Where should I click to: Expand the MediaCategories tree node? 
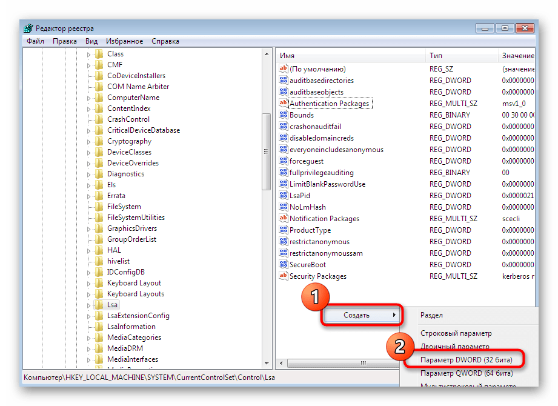(x=88, y=338)
